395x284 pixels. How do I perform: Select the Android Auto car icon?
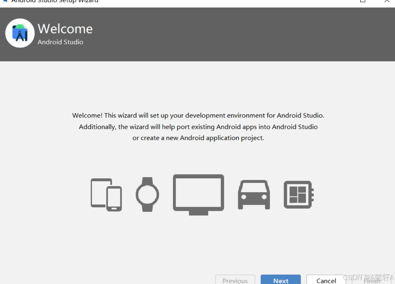pyautogui.click(x=254, y=195)
